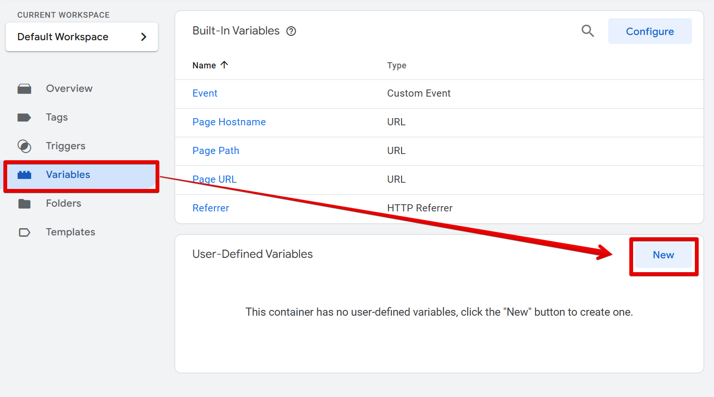Image resolution: width=714 pixels, height=397 pixels.
Task: Click the New button under User-Defined Variables
Action: click(663, 255)
